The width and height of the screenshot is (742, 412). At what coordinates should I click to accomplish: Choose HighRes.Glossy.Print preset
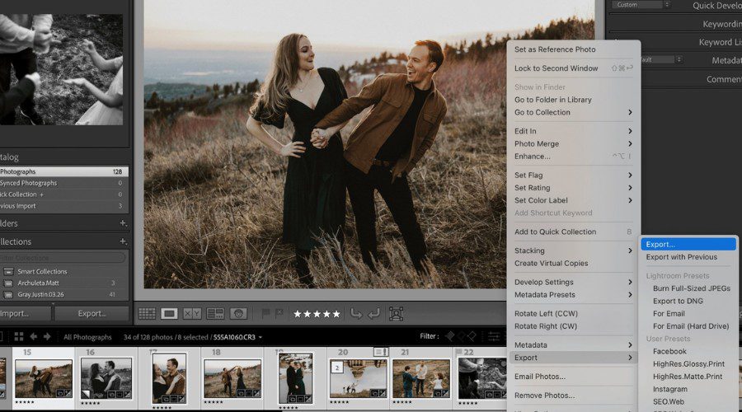point(688,363)
